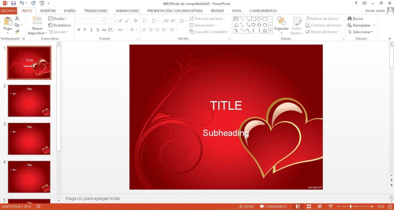Open the font size combo box
Viewport: 394px width, 210px height.
[x=111, y=21]
